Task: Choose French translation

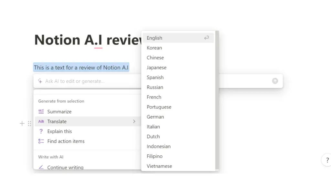Action: click(178, 97)
